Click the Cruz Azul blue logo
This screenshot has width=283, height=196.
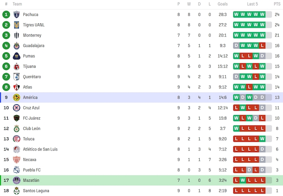click(16, 108)
